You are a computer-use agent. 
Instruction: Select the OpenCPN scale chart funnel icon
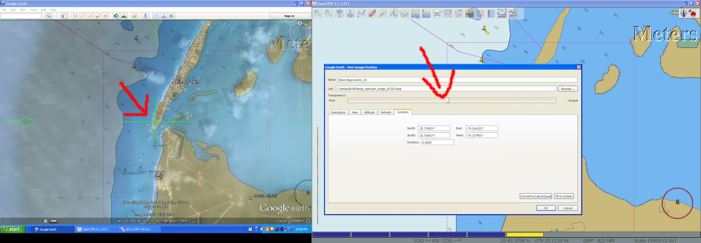340,14
